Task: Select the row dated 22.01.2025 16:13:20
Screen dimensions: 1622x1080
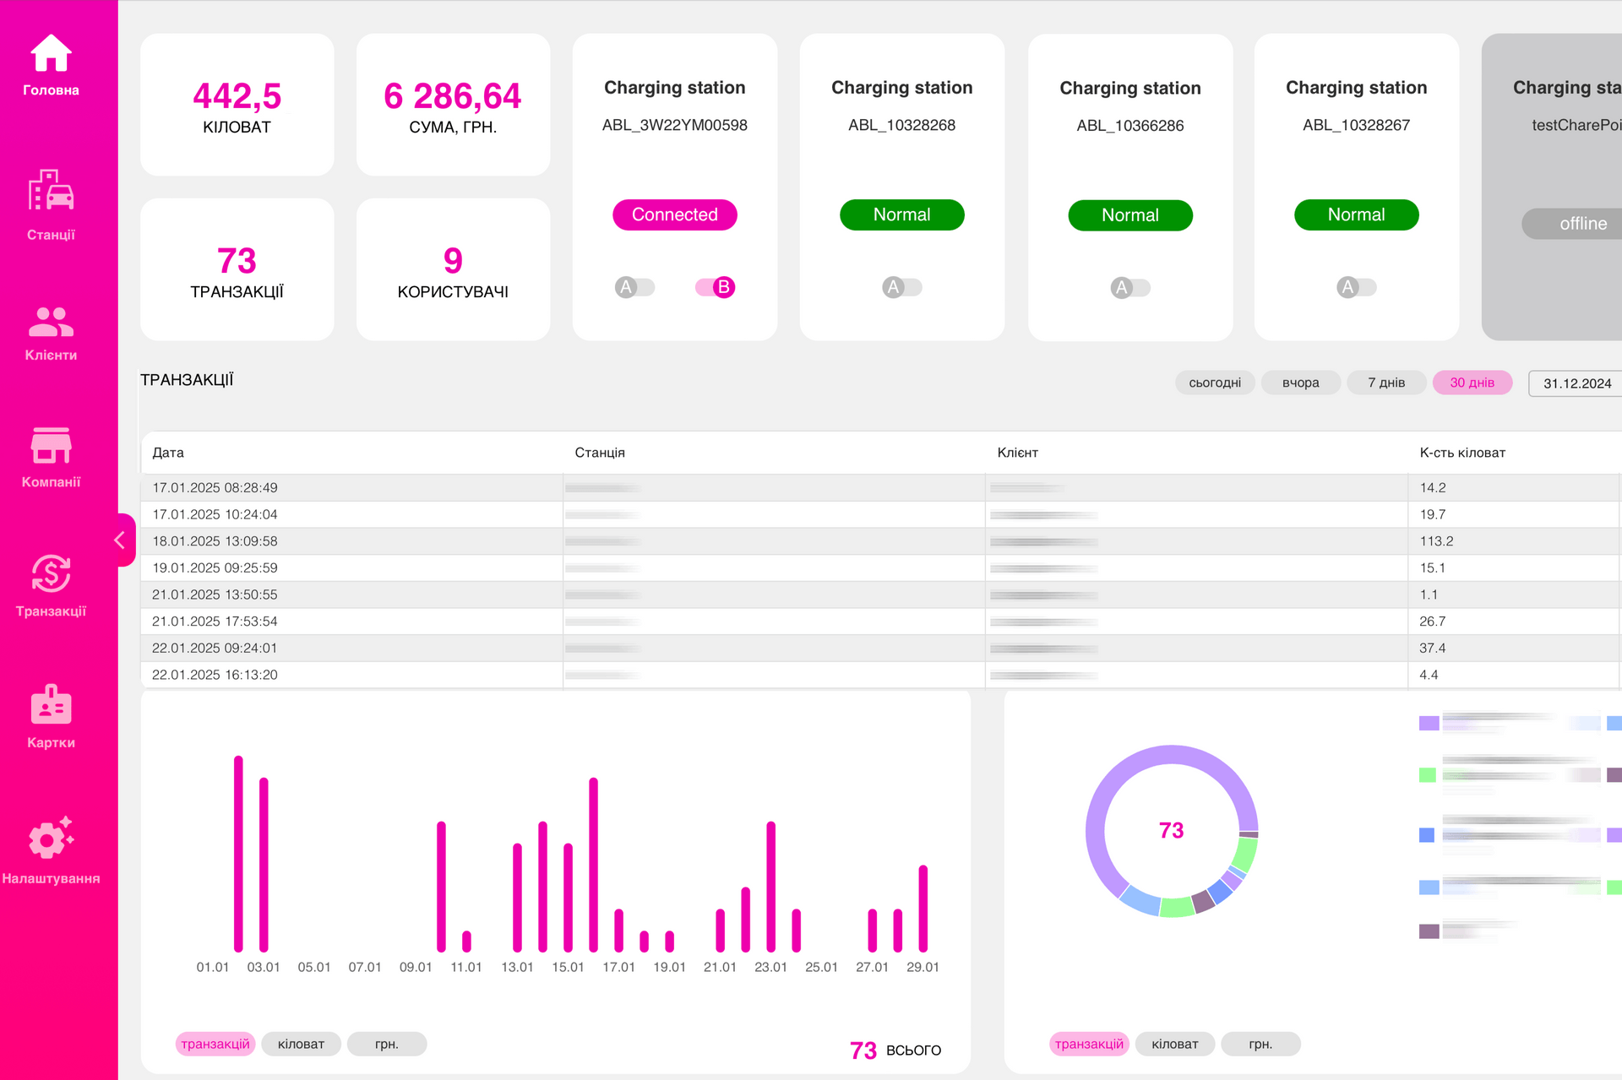Action: 879,675
